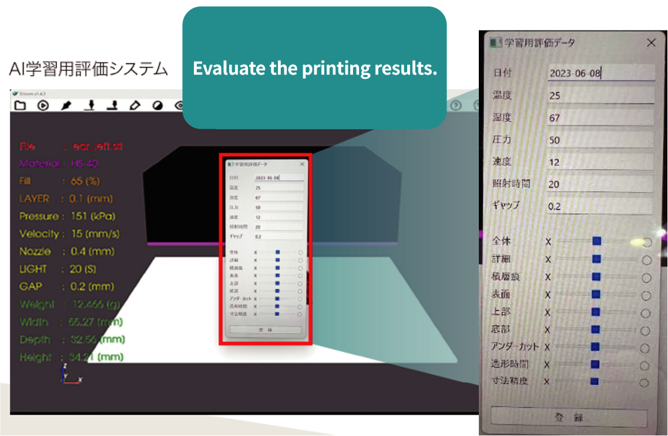Click the stamp icon right of the pen tool
668x436 pixels.
click(x=90, y=106)
